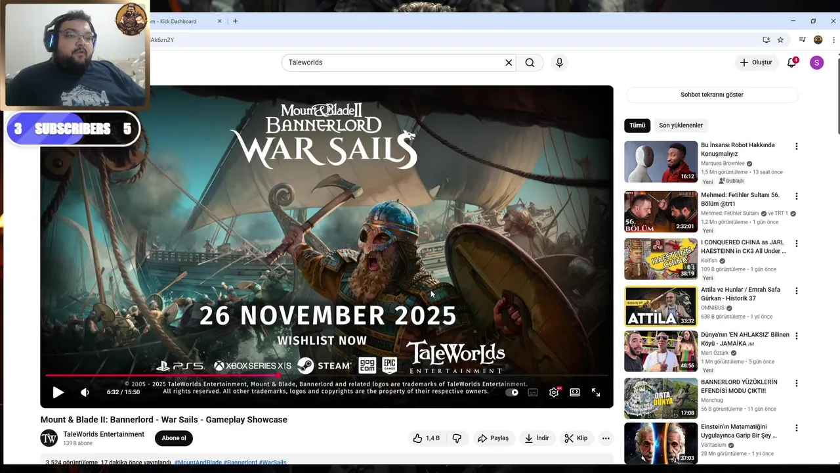The width and height of the screenshot is (840, 473).
Task: Open the notifications bell
Action: (792, 62)
